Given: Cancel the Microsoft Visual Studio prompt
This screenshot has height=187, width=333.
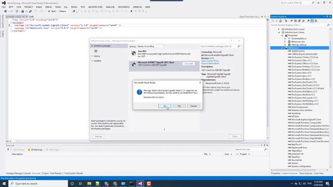Looking at the screenshot, I should pos(194,106).
